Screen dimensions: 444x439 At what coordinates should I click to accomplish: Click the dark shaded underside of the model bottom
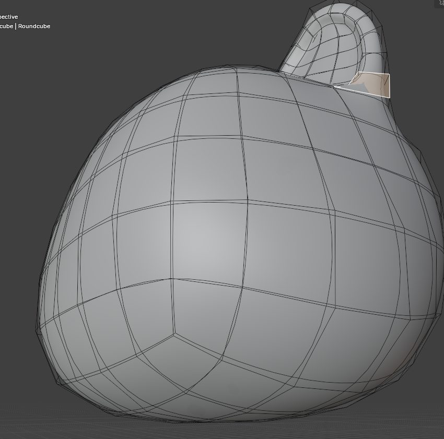point(227,408)
